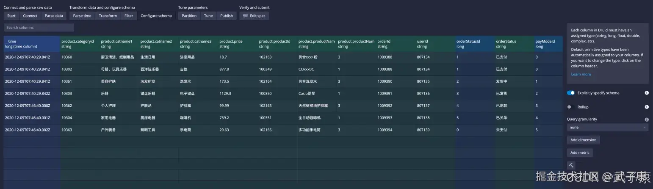Click product.price column header
Screen dimensions: 653x189
(238, 44)
